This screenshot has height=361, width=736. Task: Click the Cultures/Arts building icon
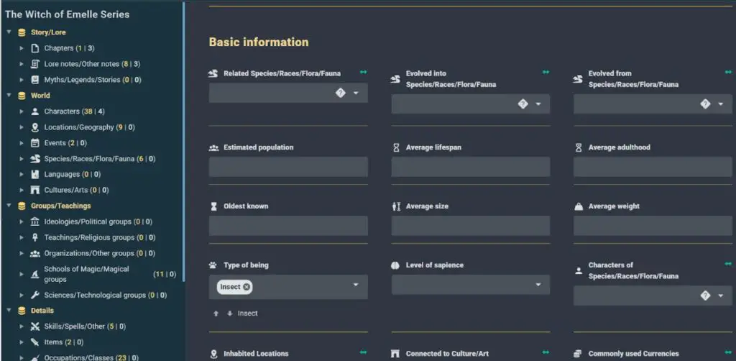(x=35, y=191)
